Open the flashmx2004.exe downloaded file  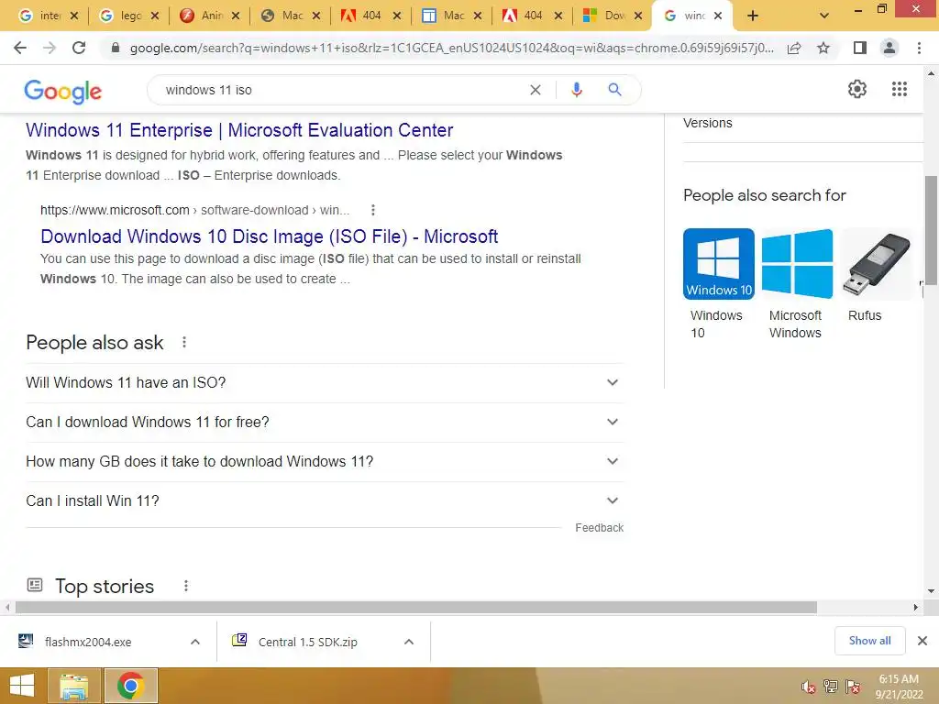tap(88, 642)
